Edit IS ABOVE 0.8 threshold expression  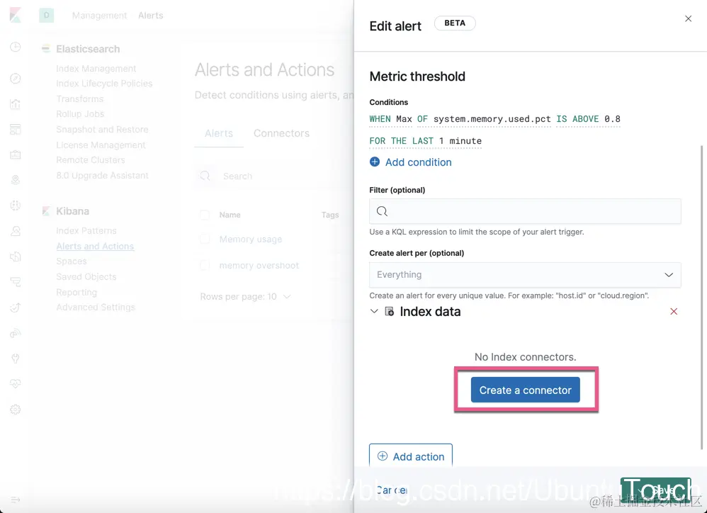pos(588,119)
